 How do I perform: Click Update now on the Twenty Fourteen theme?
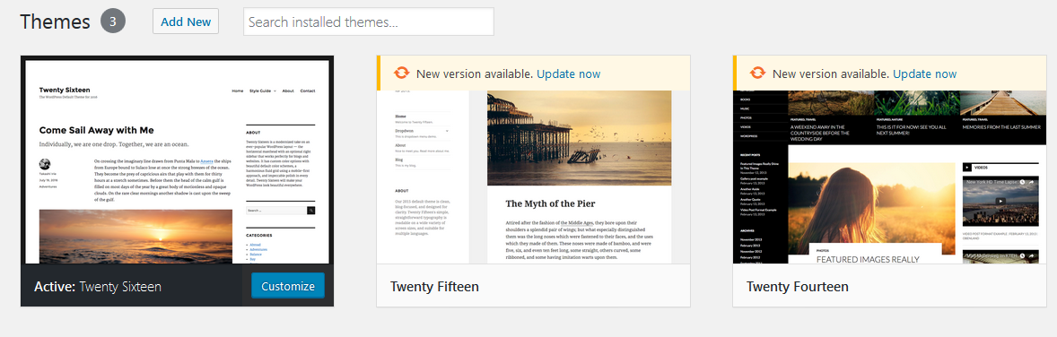click(924, 73)
